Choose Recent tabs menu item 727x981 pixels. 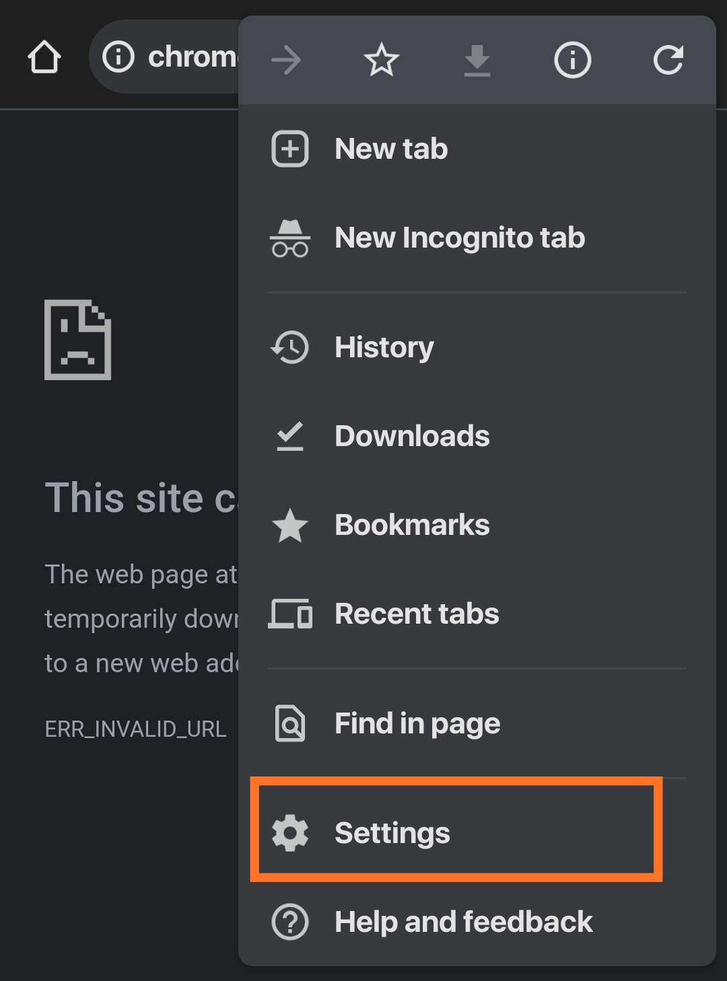(417, 614)
